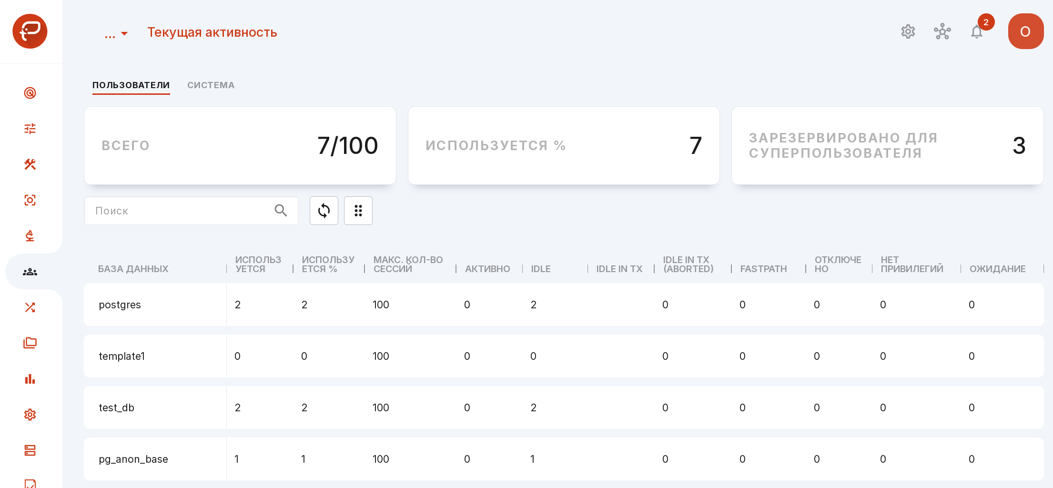Open the wrench and hammer tools icon
Image resolution: width=1053 pixels, height=488 pixels.
pyautogui.click(x=30, y=164)
